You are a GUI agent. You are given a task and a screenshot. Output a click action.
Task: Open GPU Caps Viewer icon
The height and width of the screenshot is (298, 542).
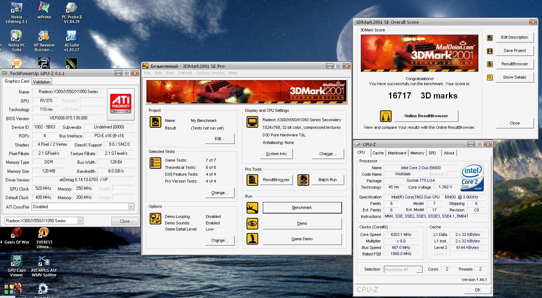coord(17,266)
